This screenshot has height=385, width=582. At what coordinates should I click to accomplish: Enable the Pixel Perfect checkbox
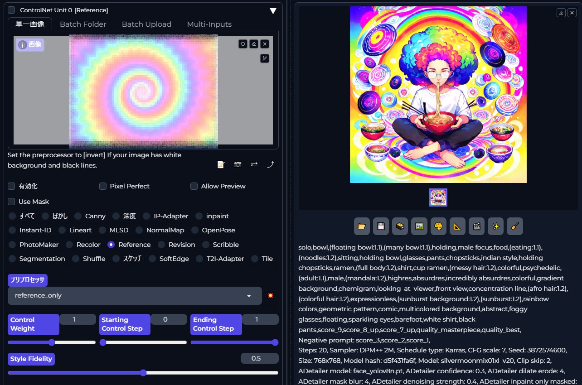[x=103, y=186]
